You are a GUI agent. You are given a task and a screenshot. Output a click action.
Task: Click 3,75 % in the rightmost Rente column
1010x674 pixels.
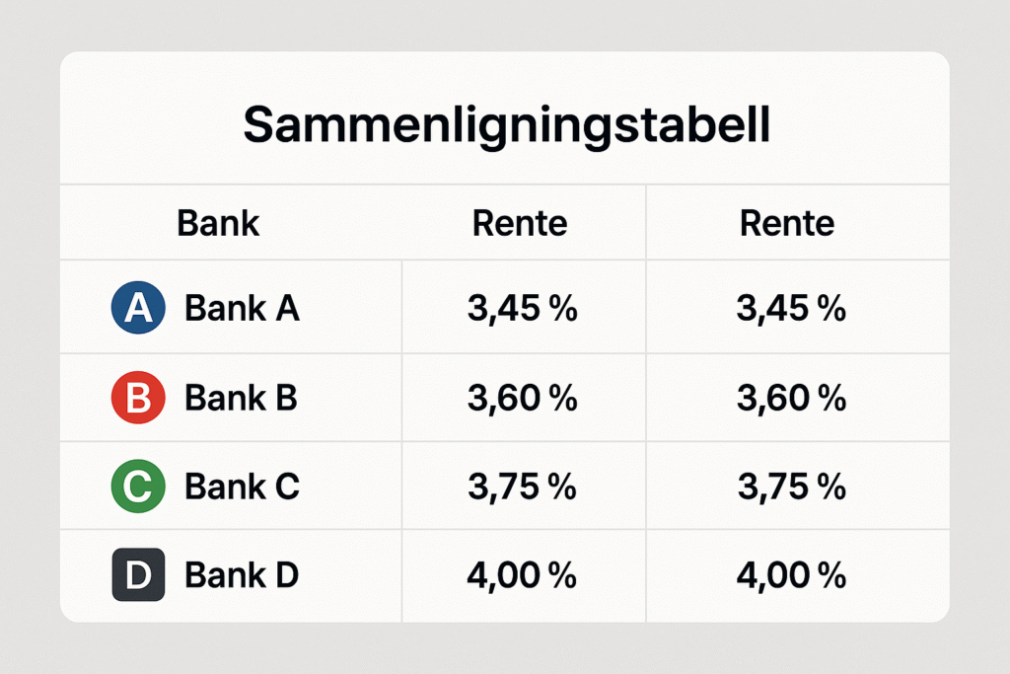(791, 487)
